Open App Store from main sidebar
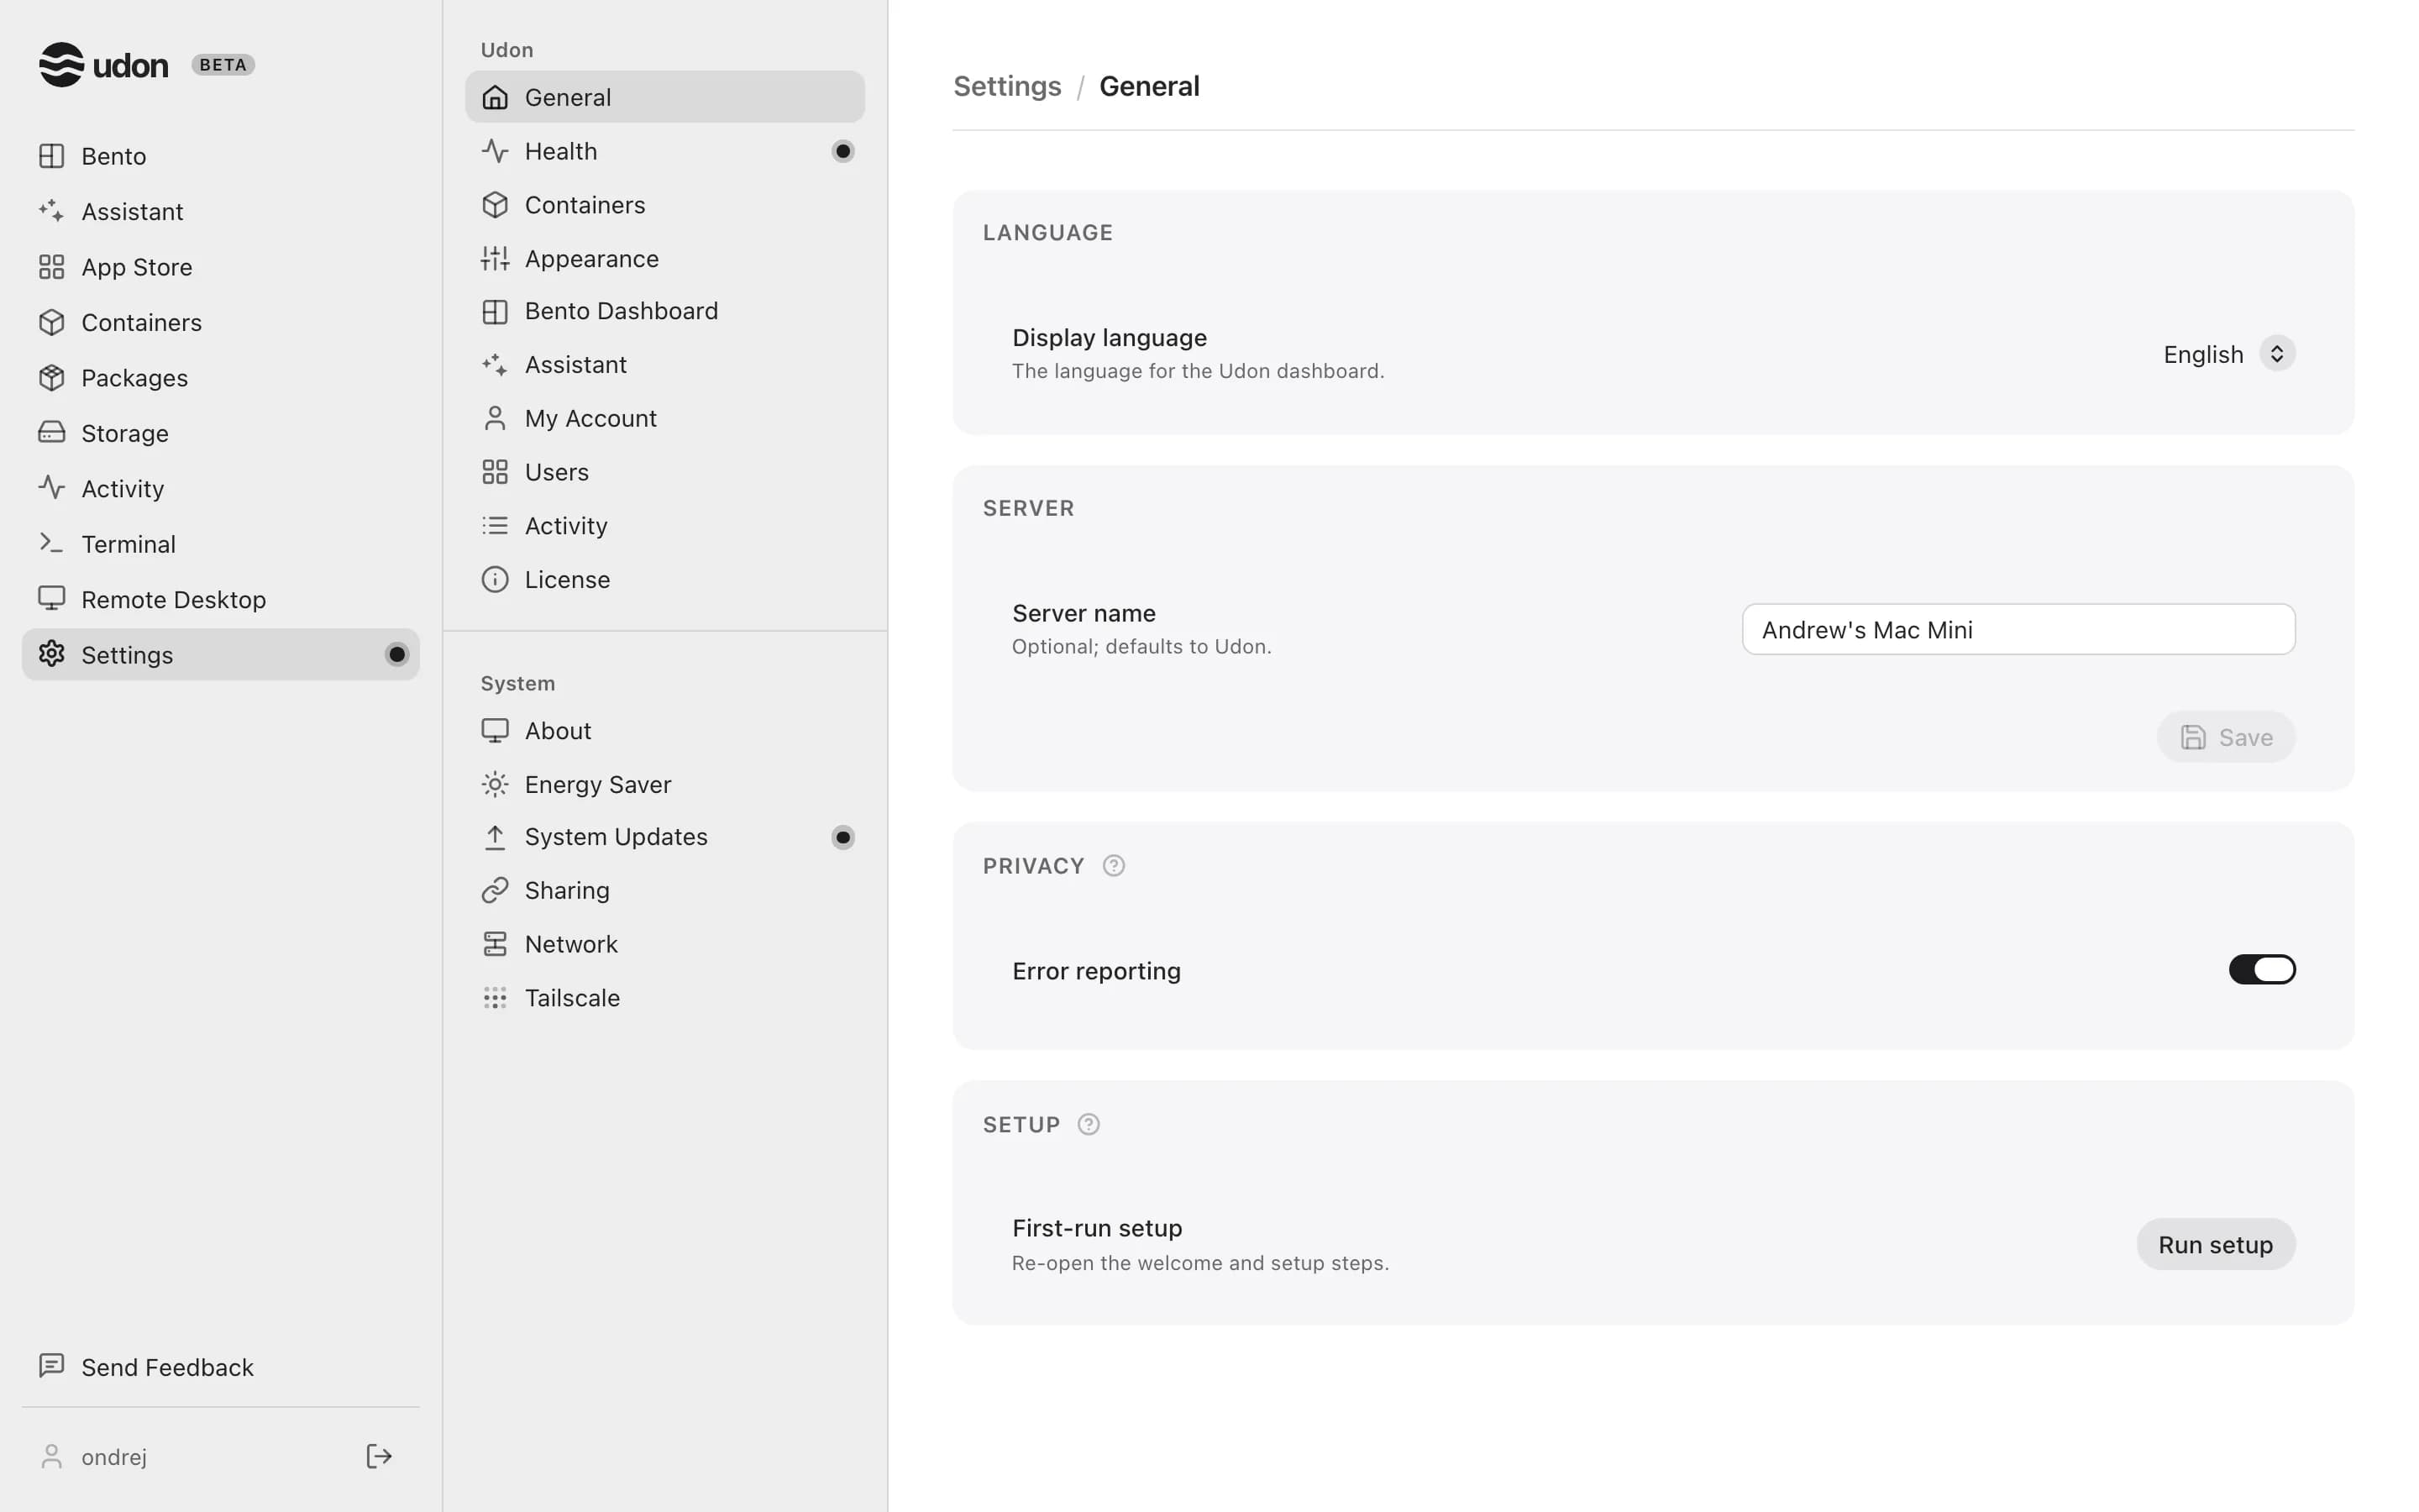Screen dimensions: 2419x1512 click(220, 267)
